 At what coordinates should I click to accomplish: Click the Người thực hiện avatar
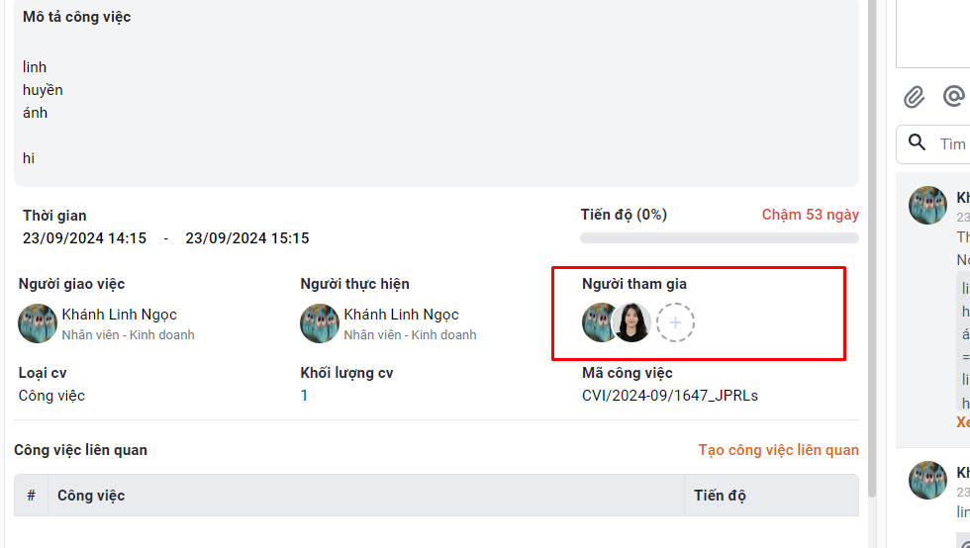point(320,323)
